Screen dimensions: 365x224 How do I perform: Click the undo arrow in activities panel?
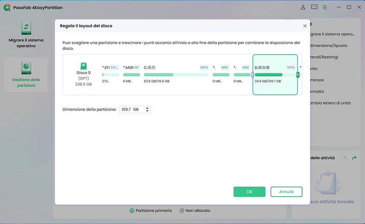(345, 158)
